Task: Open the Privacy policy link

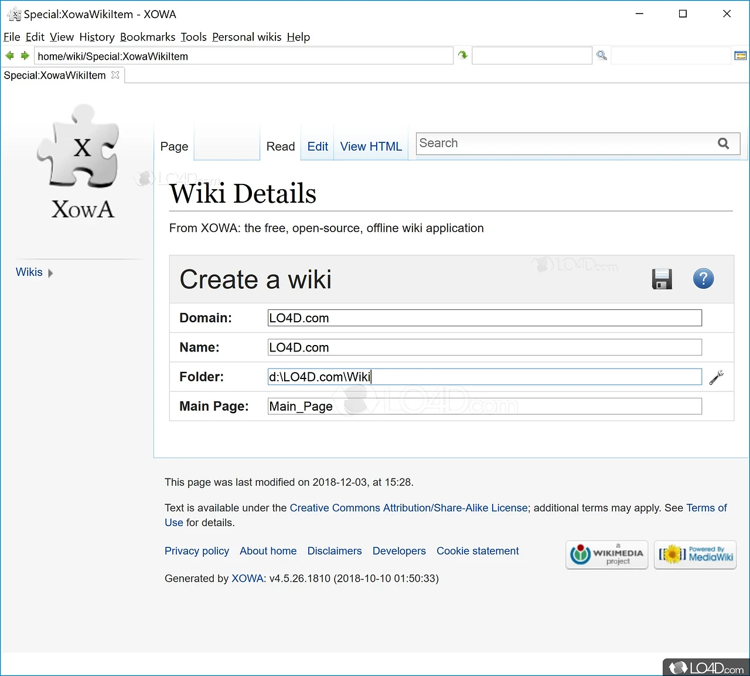Action: [197, 551]
